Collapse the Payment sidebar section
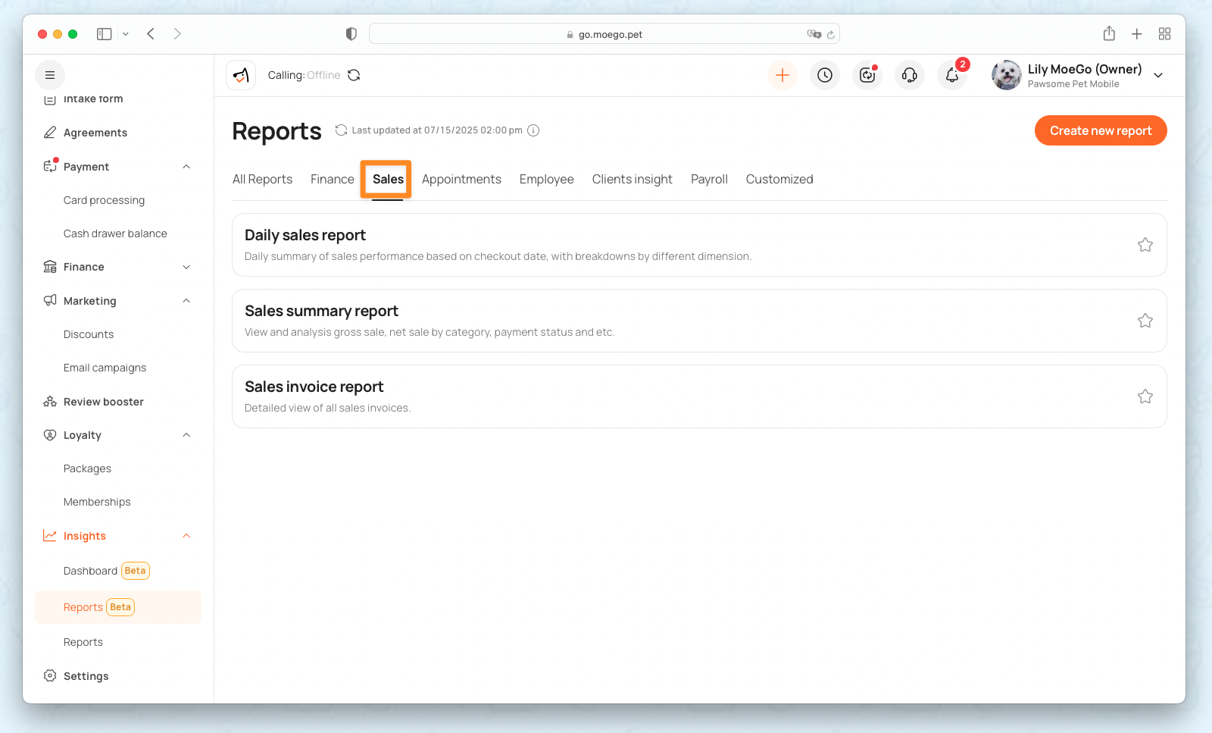Viewport: 1212px width, 733px height. click(x=186, y=167)
